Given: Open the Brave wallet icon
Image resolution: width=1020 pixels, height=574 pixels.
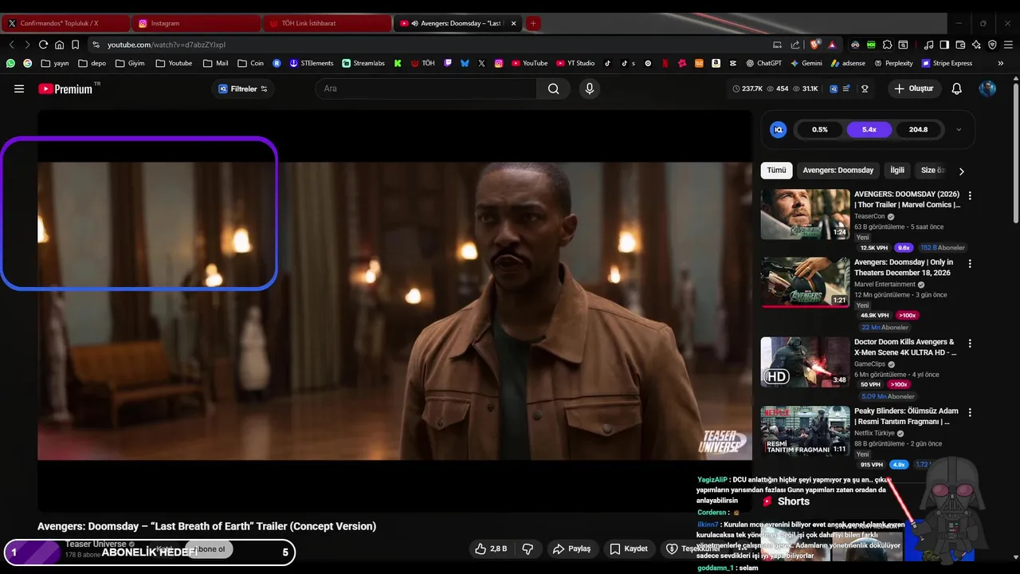Looking at the screenshot, I should (960, 45).
